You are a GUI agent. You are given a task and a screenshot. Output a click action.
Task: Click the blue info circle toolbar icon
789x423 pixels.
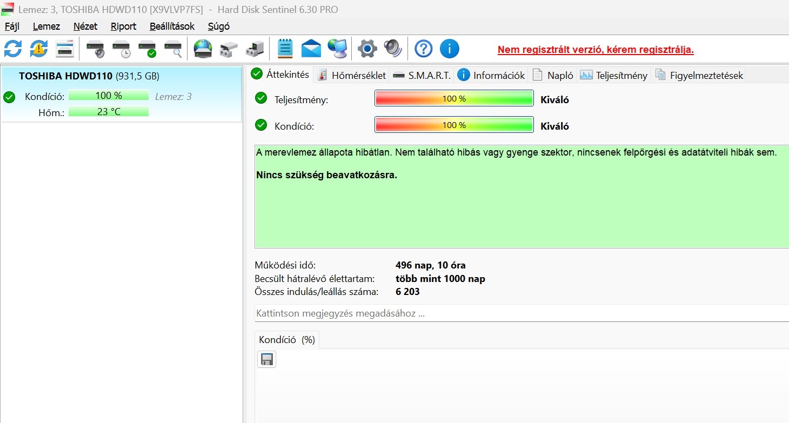(450, 49)
